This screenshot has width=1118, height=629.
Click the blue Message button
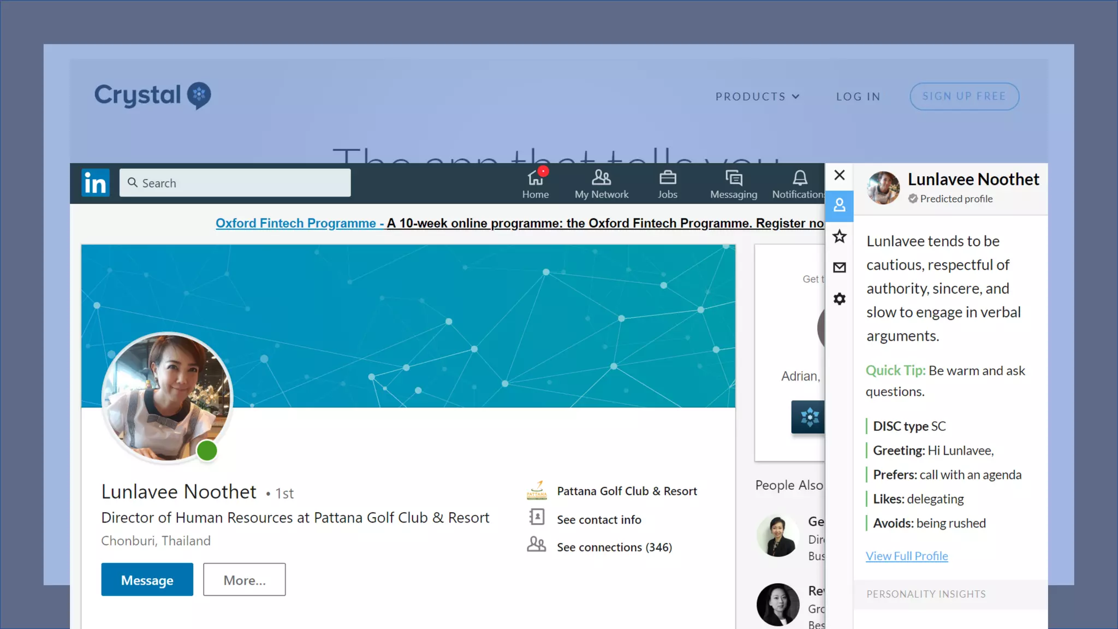click(147, 580)
